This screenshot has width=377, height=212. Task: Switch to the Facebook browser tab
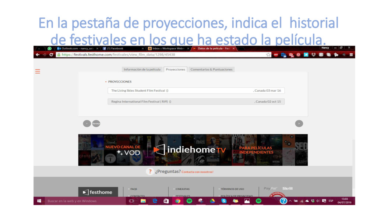(x=123, y=49)
